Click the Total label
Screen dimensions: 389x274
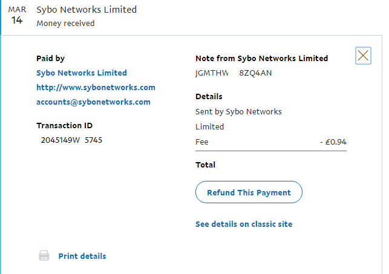205,165
